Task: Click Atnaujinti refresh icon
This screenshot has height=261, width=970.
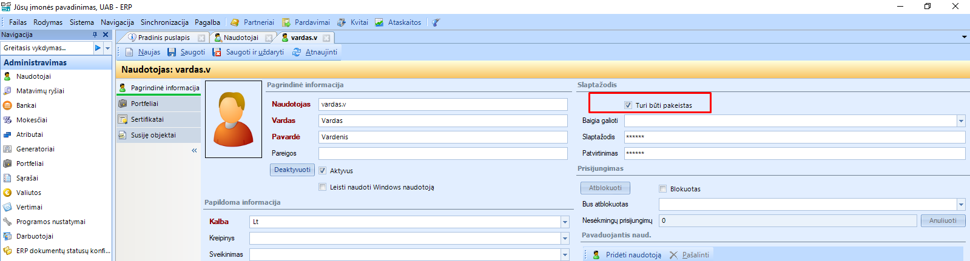Action: [x=297, y=52]
